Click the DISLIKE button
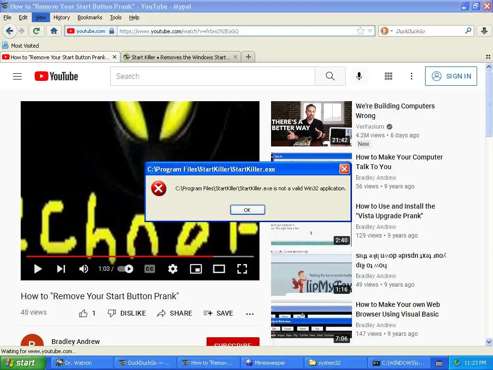 (x=127, y=313)
